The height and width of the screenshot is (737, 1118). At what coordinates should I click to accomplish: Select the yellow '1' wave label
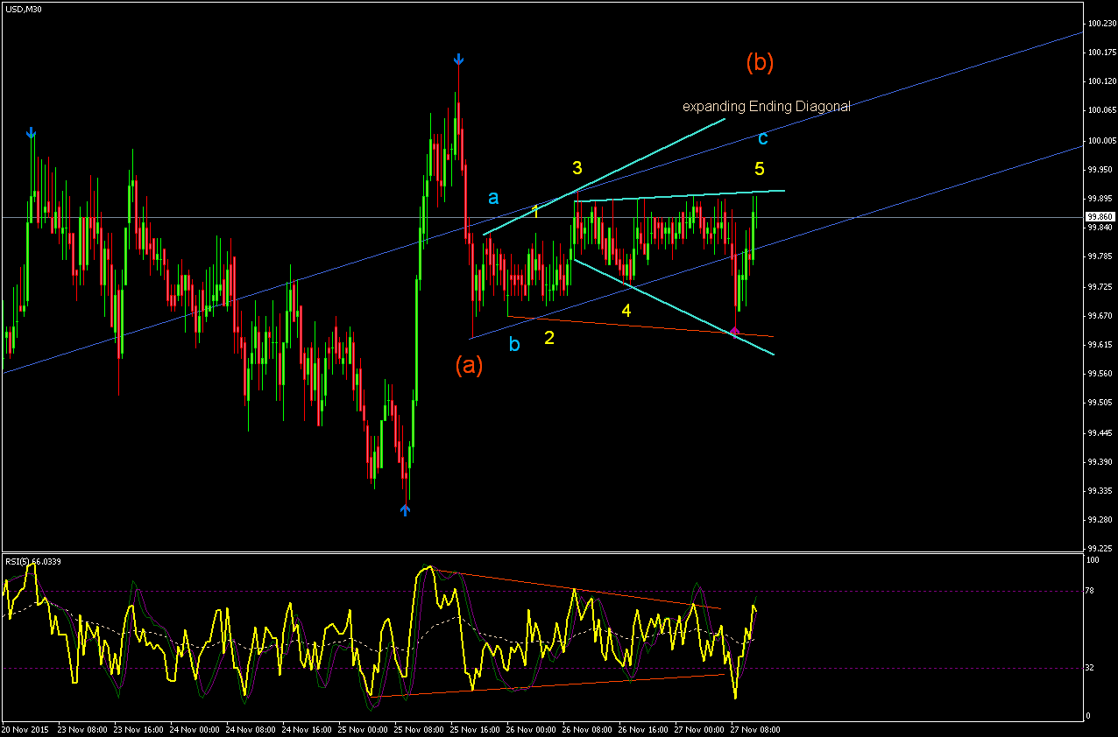pos(536,211)
